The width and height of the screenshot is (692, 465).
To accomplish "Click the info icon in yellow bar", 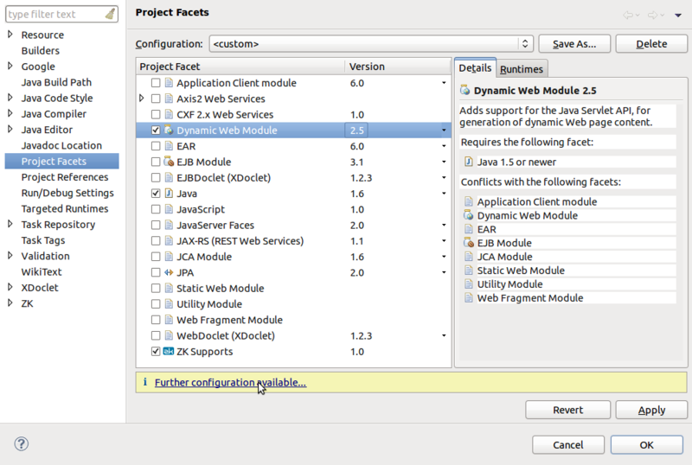I will tap(144, 382).
